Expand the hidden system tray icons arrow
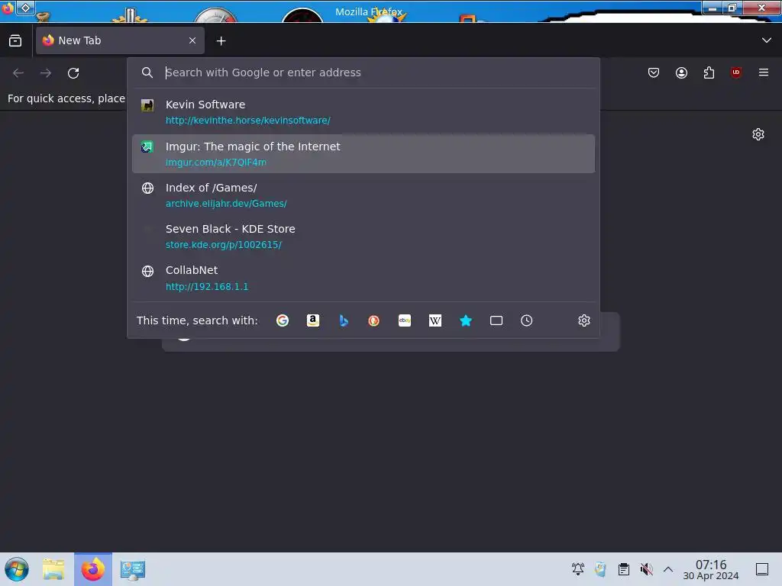This screenshot has height=586, width=782. pos(668,569)
